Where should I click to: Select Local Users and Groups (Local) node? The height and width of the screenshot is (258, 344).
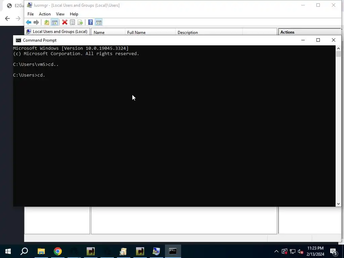tap(57, 32)
